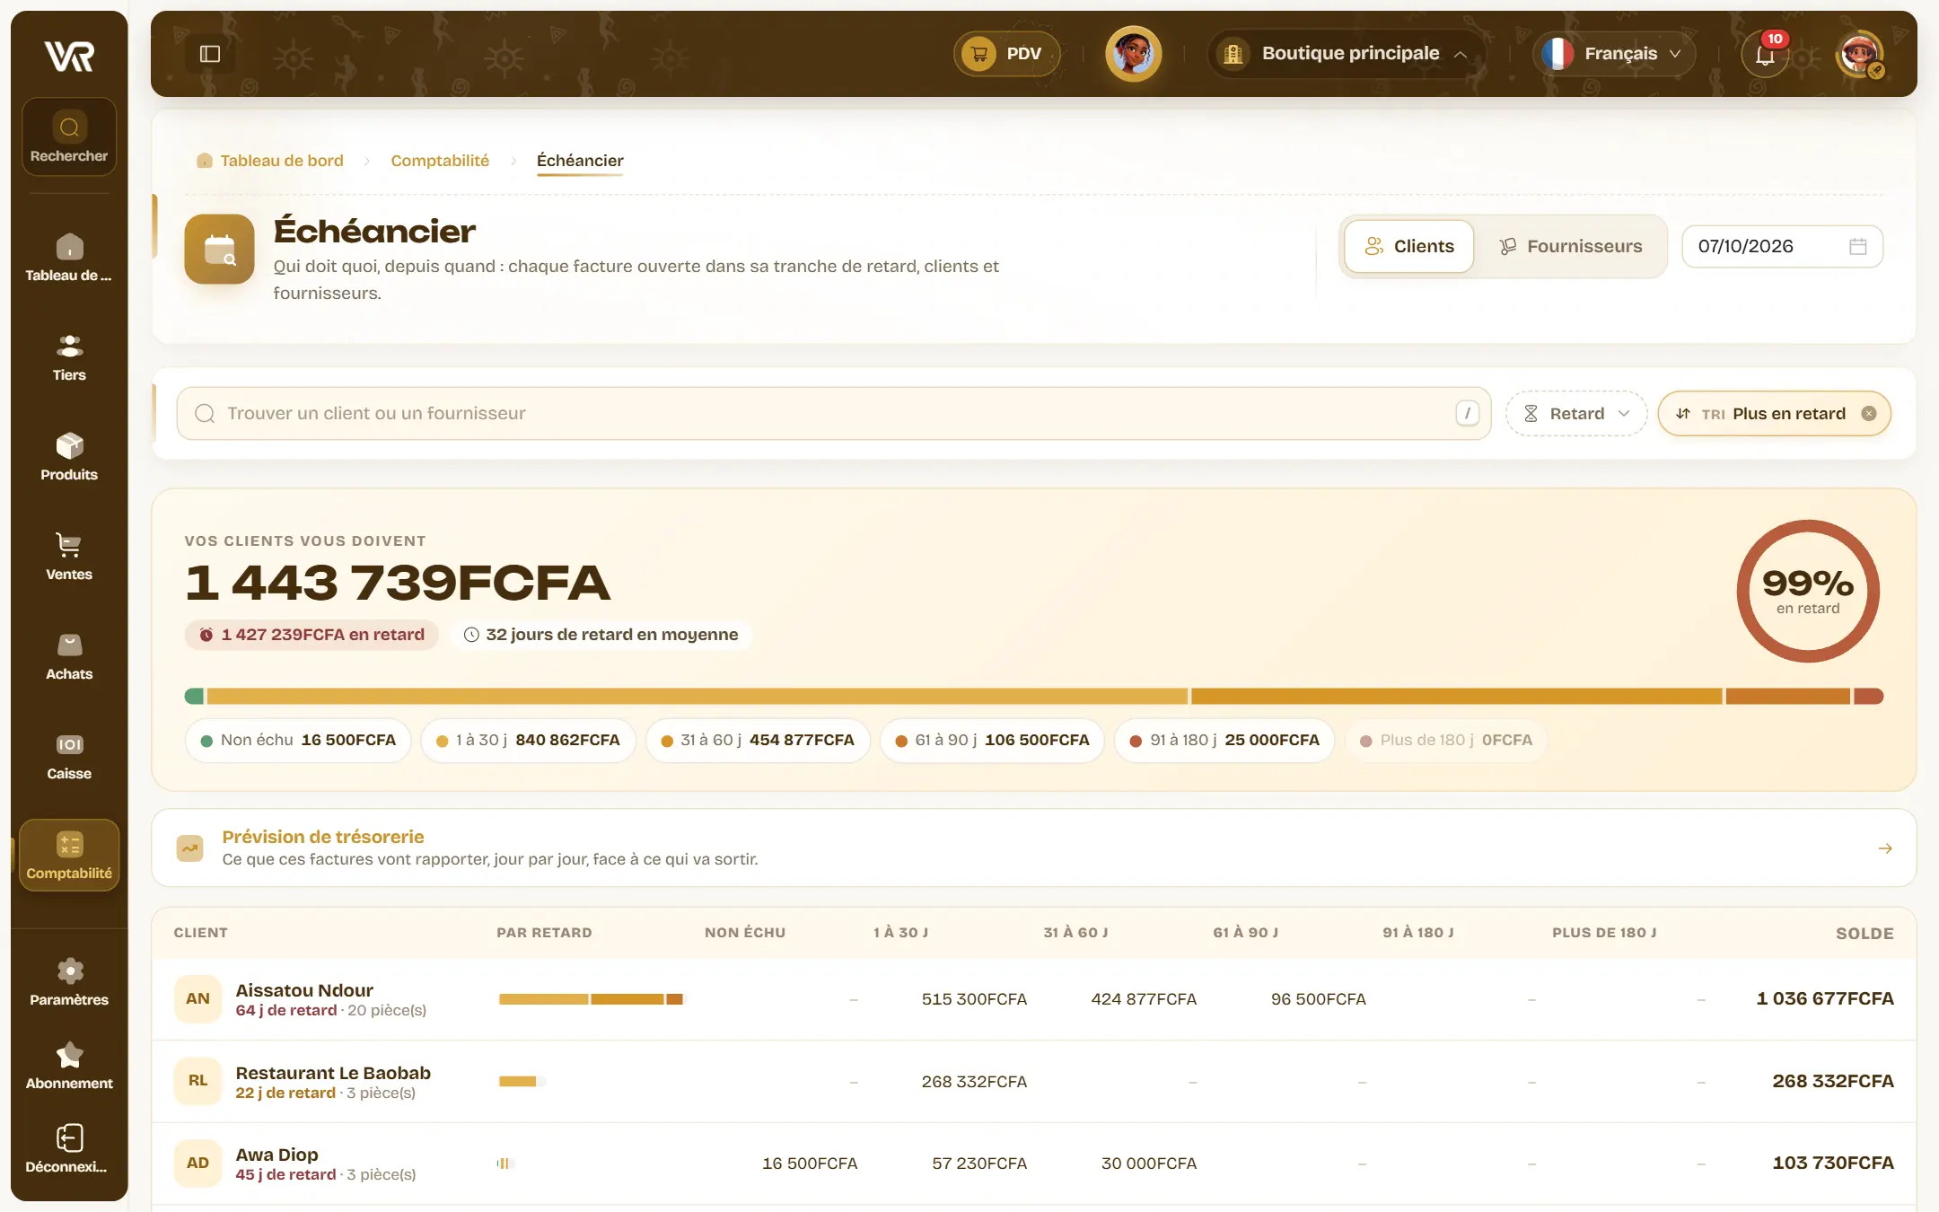Click the VR logo in sidebar
The image size is (1939, 1212).
(69, 56)
